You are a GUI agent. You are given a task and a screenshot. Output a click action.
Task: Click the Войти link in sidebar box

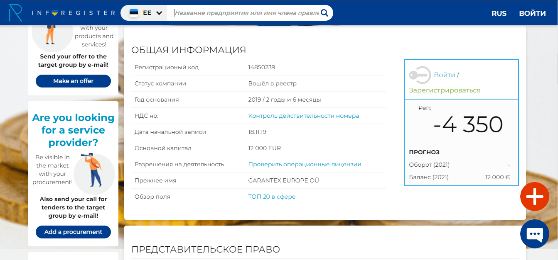[x=444, y=75]
